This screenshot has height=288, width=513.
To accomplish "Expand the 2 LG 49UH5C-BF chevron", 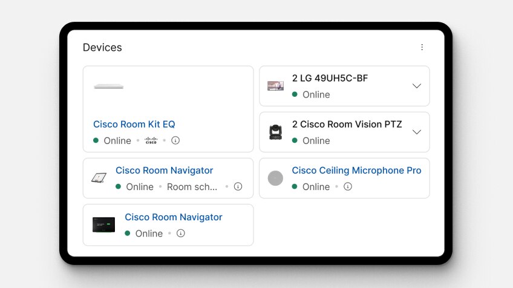I will (x=416, y=86).
